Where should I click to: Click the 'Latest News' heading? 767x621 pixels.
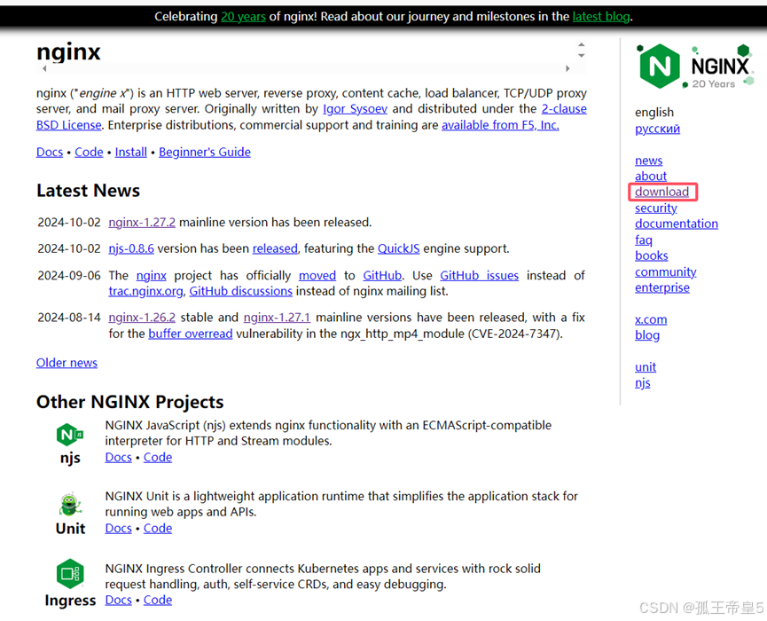pyautogui.click(x=88, y=191)
